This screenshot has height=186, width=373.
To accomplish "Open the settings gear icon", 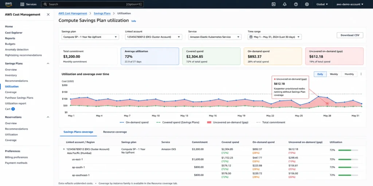I will 307,4.
